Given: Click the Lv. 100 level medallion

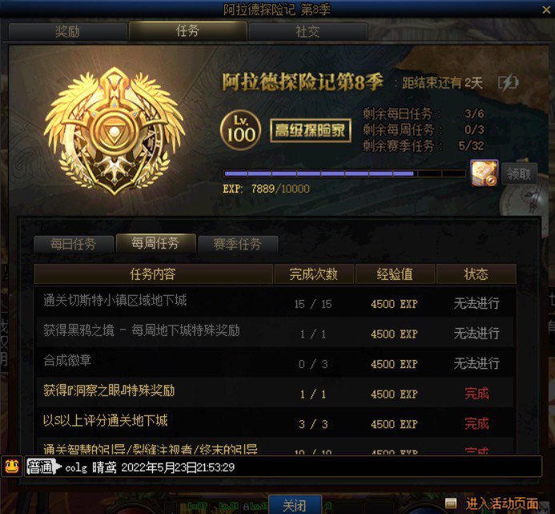Looking at the screenshot, I should pyautogui.click(x=241, y=130).
